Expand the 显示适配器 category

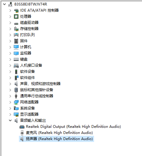(10, 114)
